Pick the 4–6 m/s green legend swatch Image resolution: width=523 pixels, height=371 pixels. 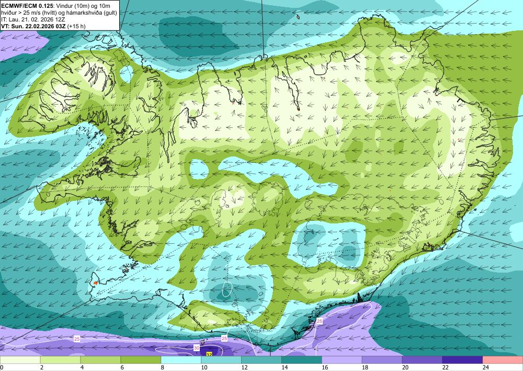(100, 360)
